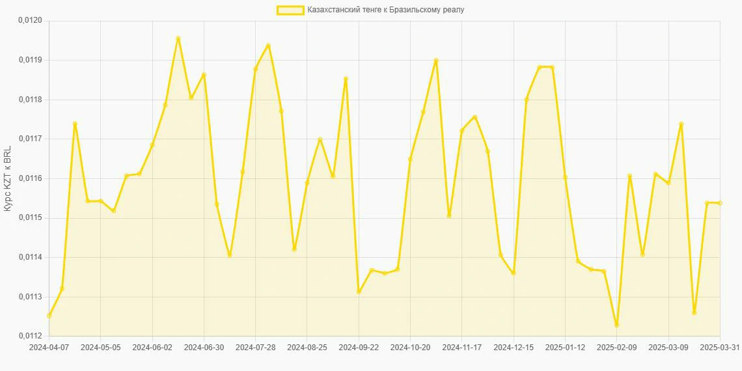
Task: Click the data point on 2024-07-28
Action: point(255,69)
